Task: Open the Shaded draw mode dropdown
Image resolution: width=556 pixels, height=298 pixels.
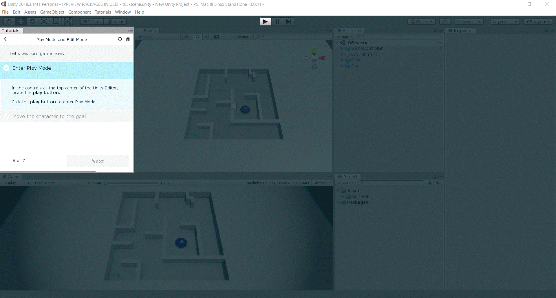Action: [159, 36]
